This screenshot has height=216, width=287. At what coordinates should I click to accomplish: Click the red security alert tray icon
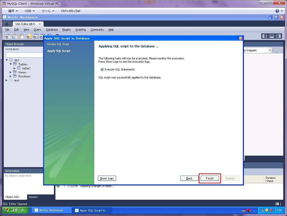point(271,210)
